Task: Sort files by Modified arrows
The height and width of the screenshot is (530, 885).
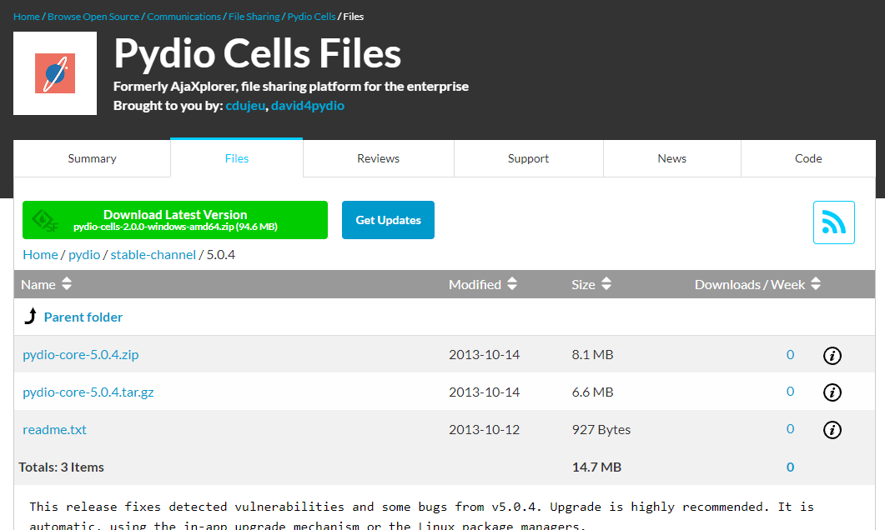Action: click(x=512, y=283)
